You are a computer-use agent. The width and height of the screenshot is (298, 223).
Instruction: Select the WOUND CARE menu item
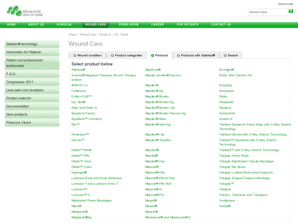pyautogui.click(x=96, y=25)
